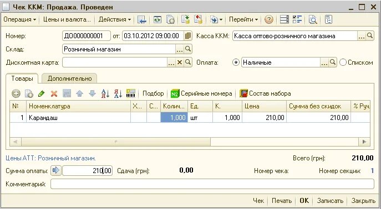The image size is (381, 209).
Task: Click the find-in-list icon with blue arrow
Action: (141, 19)
